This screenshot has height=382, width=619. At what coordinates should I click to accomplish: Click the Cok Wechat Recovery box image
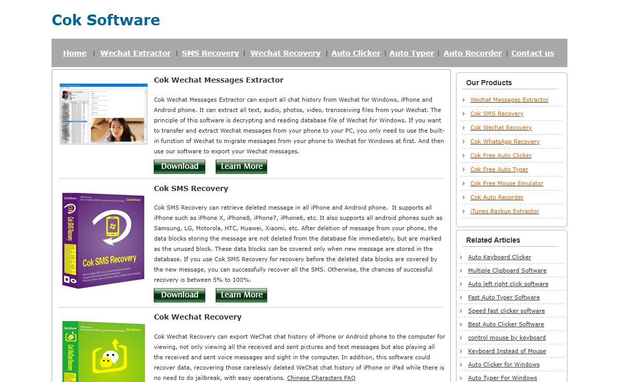103,352
